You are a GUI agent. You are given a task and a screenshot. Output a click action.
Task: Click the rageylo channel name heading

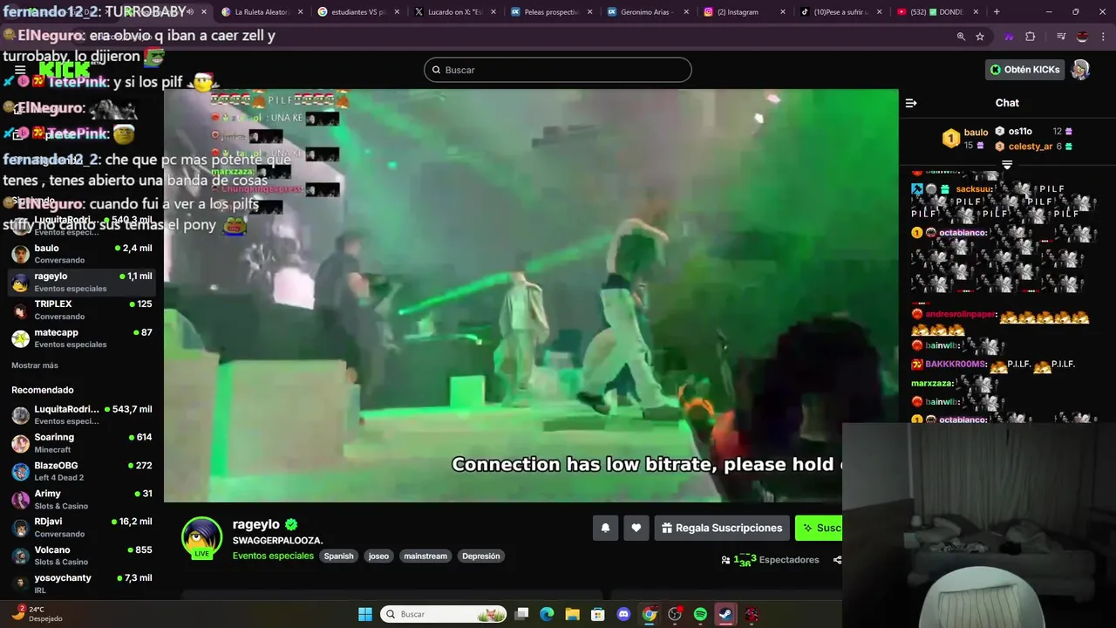tap(256, 524)
